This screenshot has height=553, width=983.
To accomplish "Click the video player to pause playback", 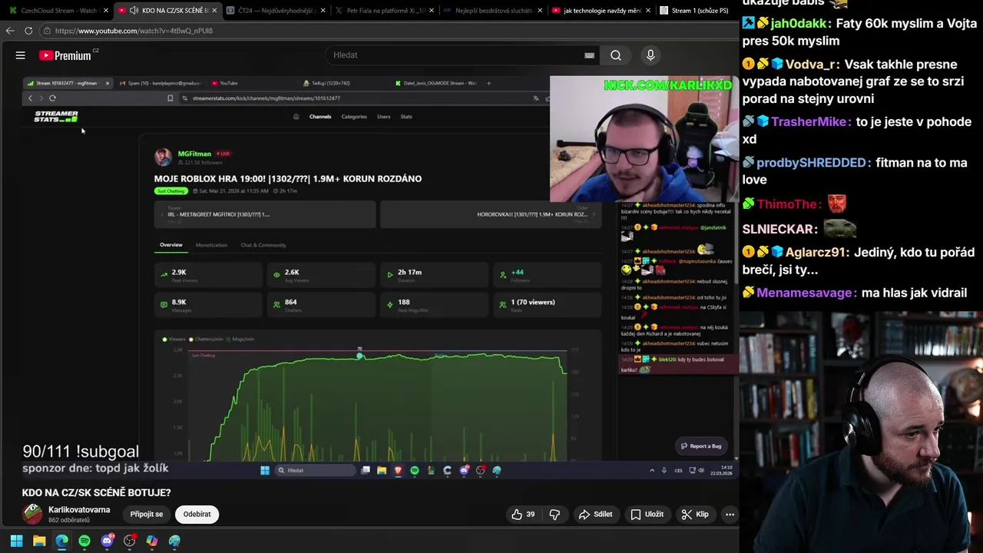I will click(x=369, y=276).
